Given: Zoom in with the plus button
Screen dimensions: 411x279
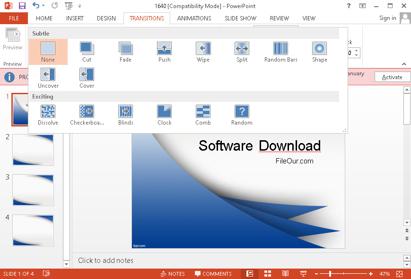Looking at the screenshot, I should tap(371, 274).
